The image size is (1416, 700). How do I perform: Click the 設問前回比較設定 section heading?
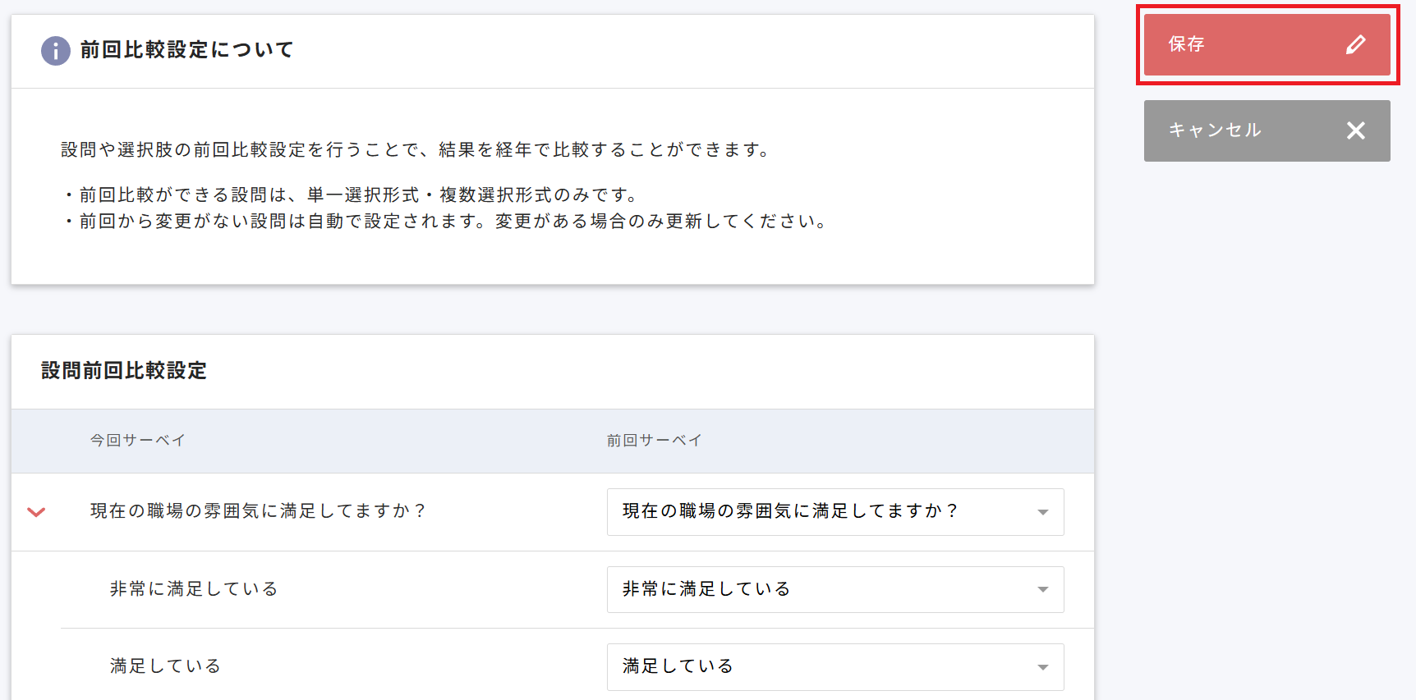(x=124, y=371)
